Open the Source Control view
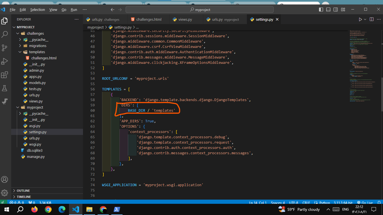383x215 pixels. [5, 48]
